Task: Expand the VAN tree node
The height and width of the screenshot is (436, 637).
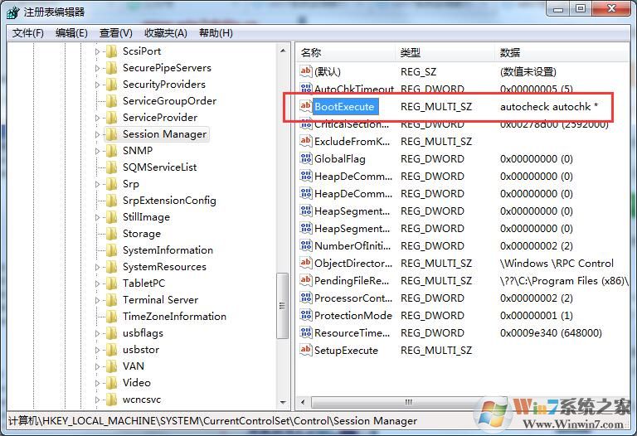Action: coord(97,366)
